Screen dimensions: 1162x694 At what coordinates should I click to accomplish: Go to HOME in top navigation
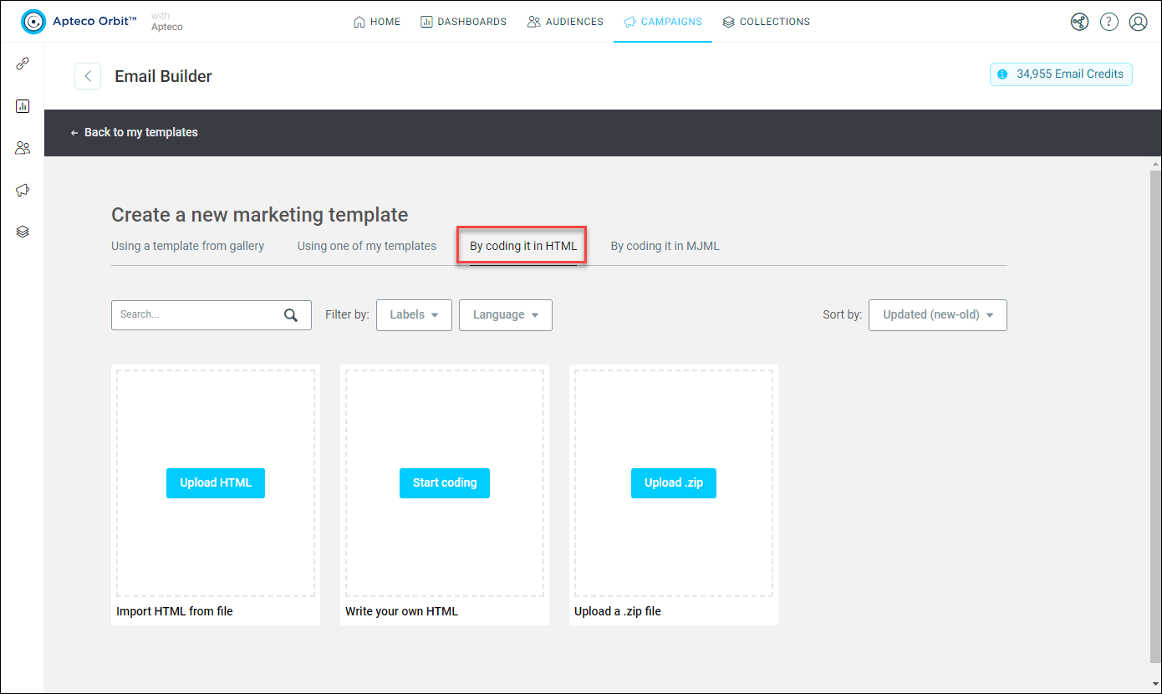click(377, 22)
